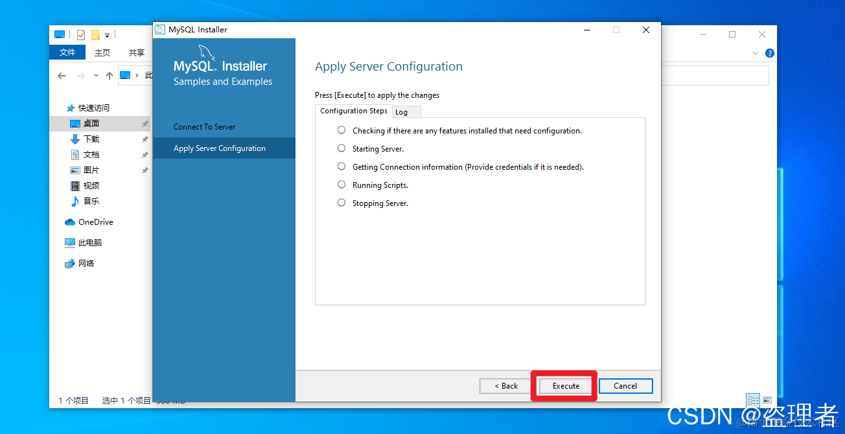Maximize the File Explorer window
This screenshot has width=845, height=434.
click(x=732, y=34)
